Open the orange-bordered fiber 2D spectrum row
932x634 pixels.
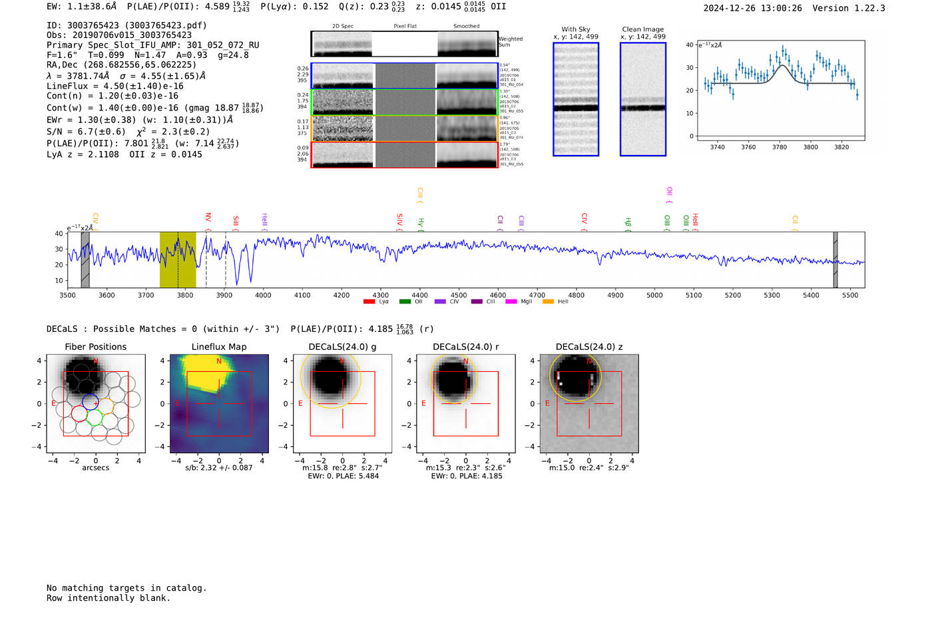click(x=404, y=128)
